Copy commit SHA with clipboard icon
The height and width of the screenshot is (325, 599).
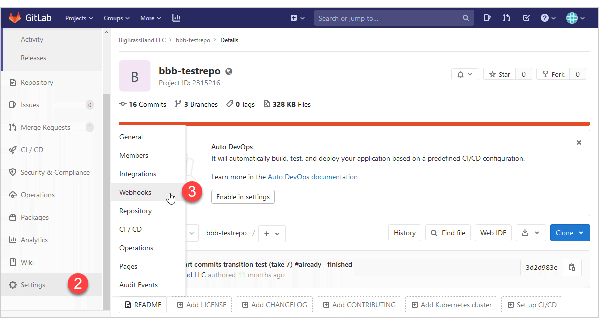click(x=572, y=267)
